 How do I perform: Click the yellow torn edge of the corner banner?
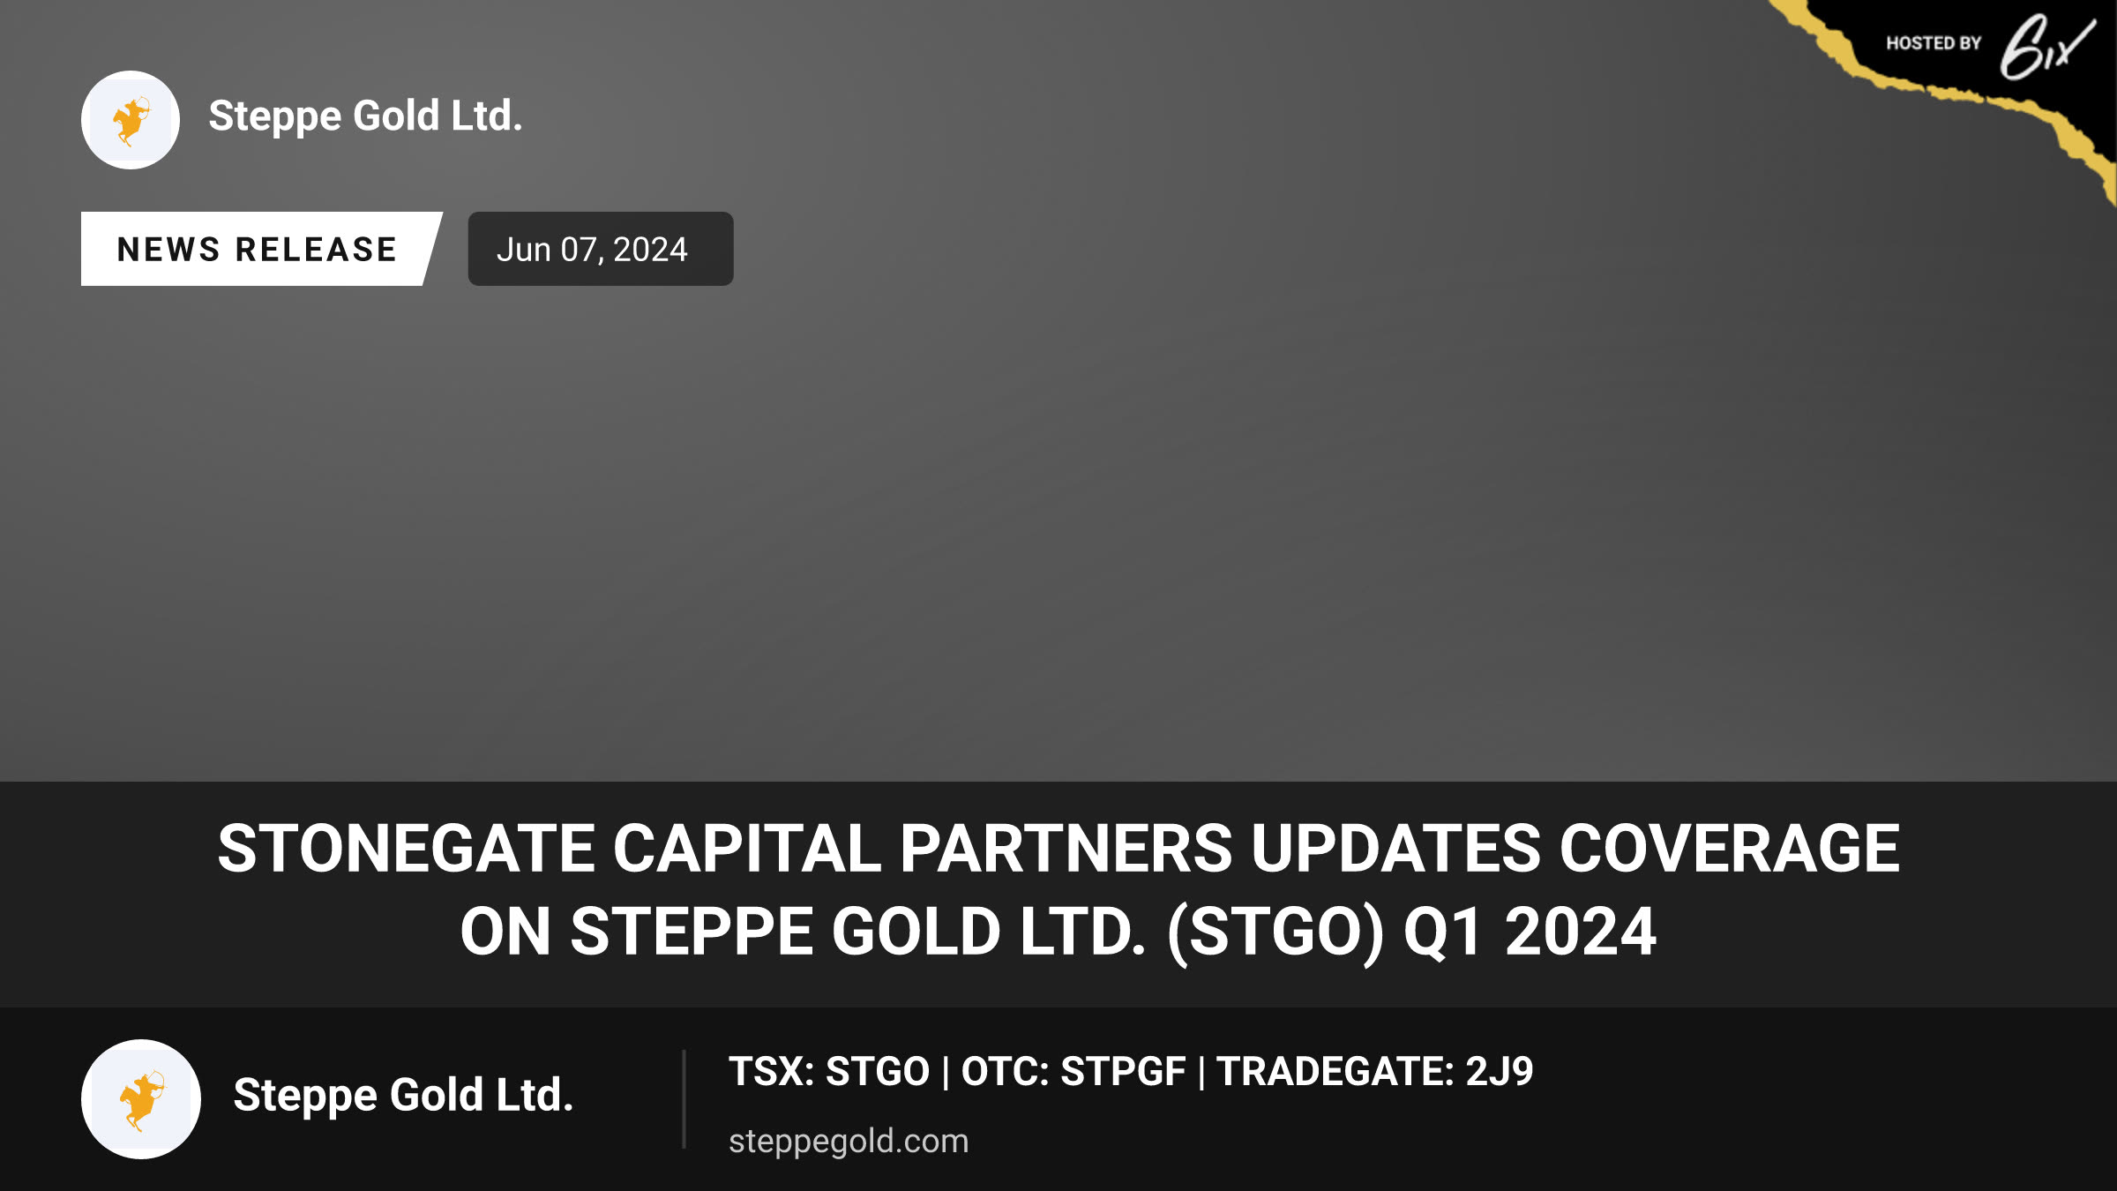(x=1967, y=95)
